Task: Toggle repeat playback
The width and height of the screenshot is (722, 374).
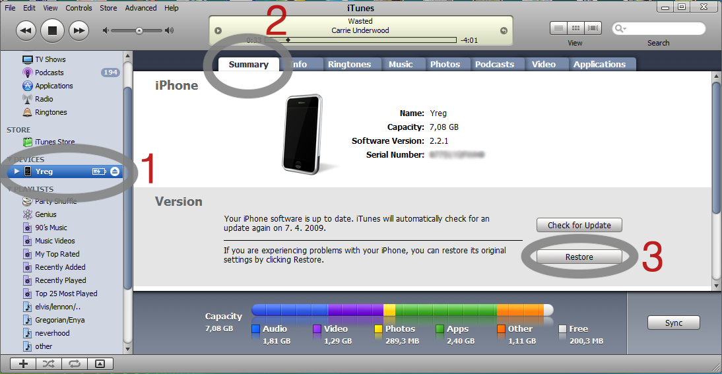Action: pos(75,364)
